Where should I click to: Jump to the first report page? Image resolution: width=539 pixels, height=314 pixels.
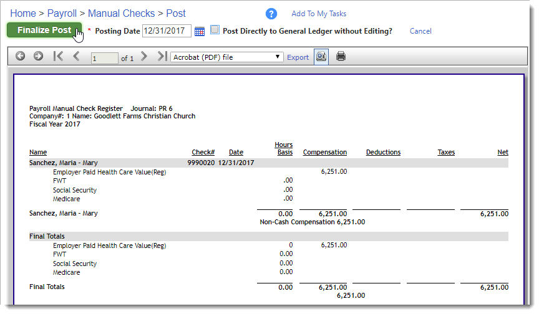[x=58, y=56]
